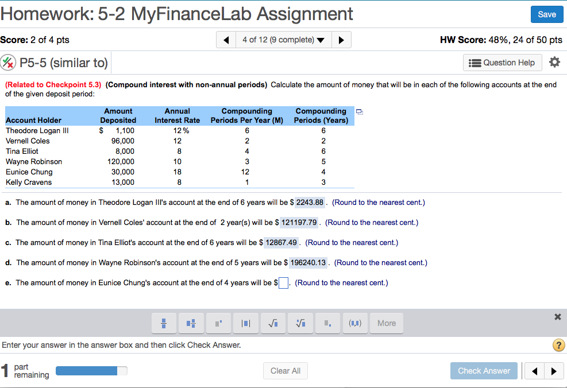Insert an ordered pair with parentheses icon
The image size is (567, 388).
pos(355,323)
